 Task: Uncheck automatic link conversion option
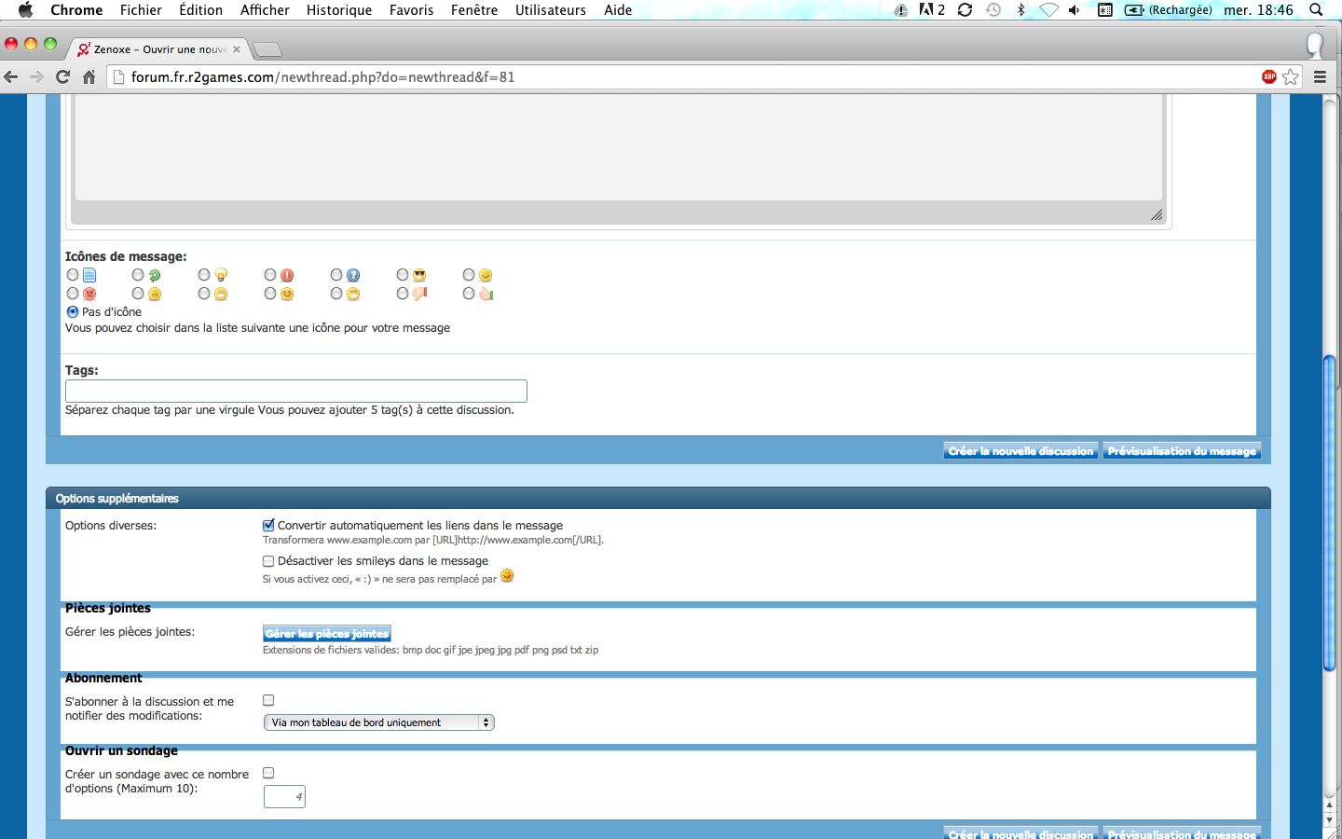[268, 526]
